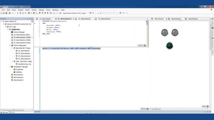Collapse the MainTask (IEC-Tasks) node
The width and height of the screenshot is (214, 120).
click(x=12, y=48)
